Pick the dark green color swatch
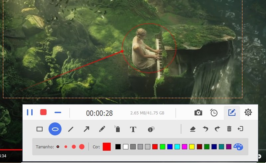266x163 pixels. pyautogui.click(x=207, y=147)
